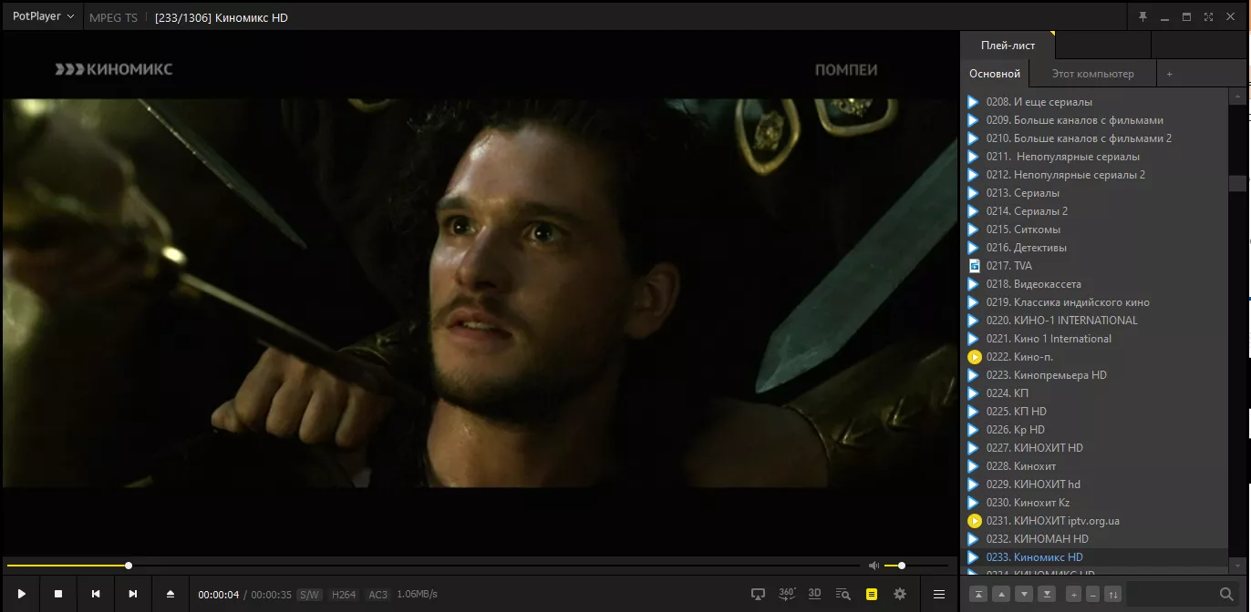The height and width of the screenshot is (612, 1251).
Task: Stop the current video playback
Action: point(58,594)
